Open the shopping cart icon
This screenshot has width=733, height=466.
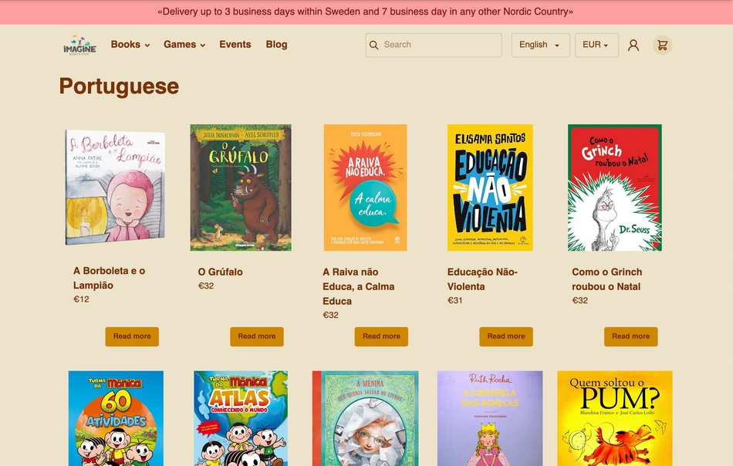pyautogui.click(x=662, y=45)
